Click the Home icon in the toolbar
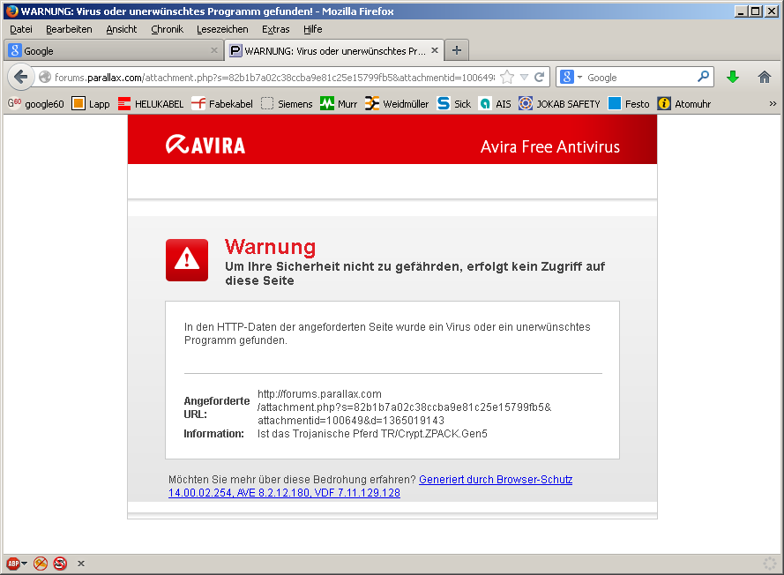This screenshot has width=784, height=575. [765, 77]
